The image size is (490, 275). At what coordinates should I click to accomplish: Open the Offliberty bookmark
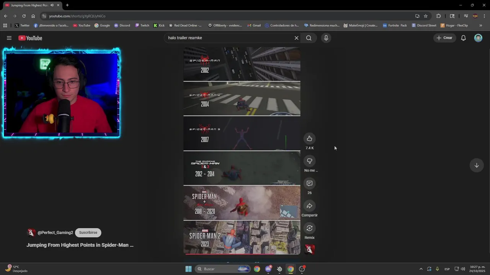(225, 26)
